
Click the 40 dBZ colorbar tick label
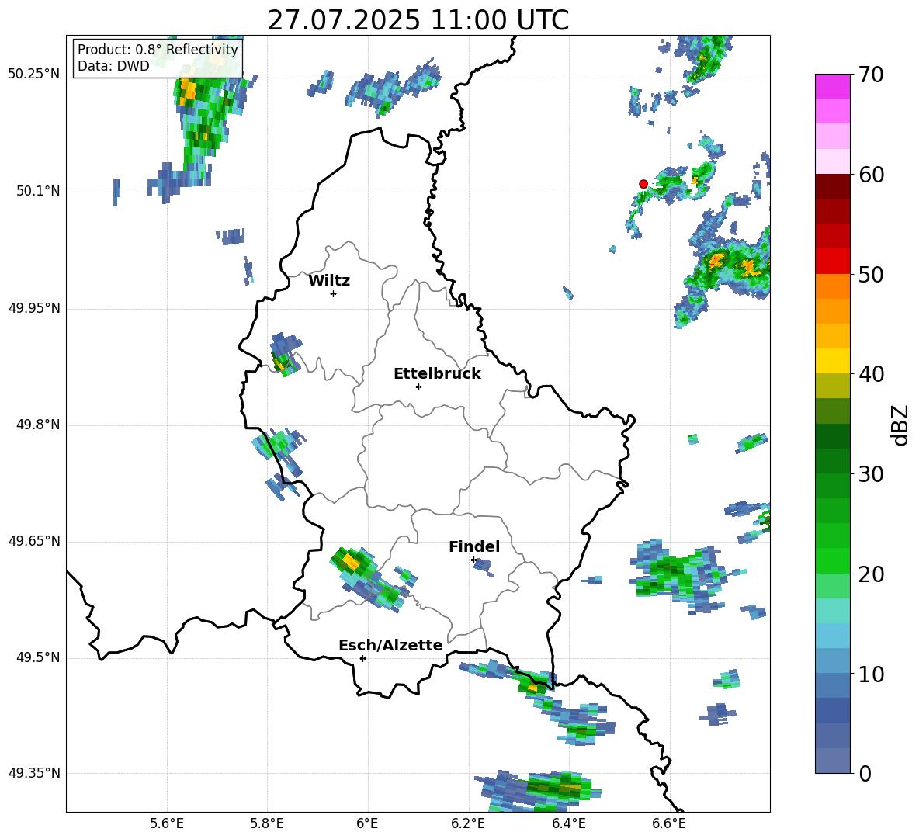[x=871, y=374]
